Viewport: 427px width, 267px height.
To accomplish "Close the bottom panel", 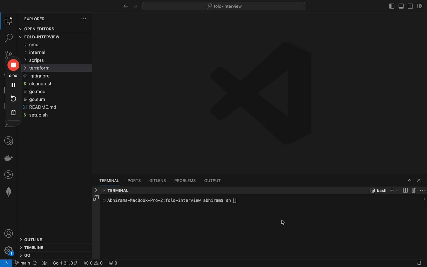I will (x=419, y=180).
